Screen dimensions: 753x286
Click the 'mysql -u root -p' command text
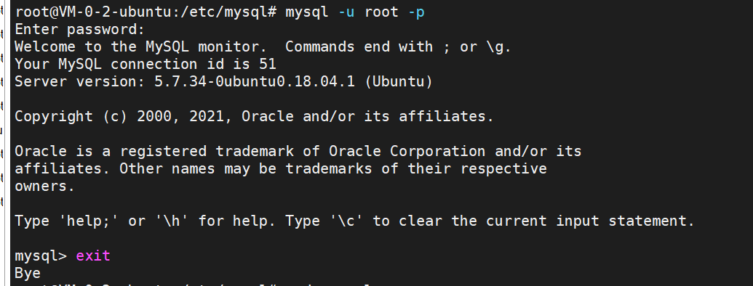tap(355, 12)
